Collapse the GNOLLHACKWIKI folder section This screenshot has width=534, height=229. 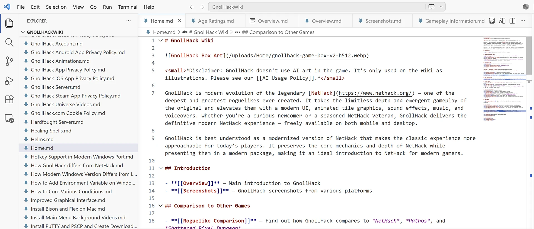pyautogui.click(x=23, y=32)
